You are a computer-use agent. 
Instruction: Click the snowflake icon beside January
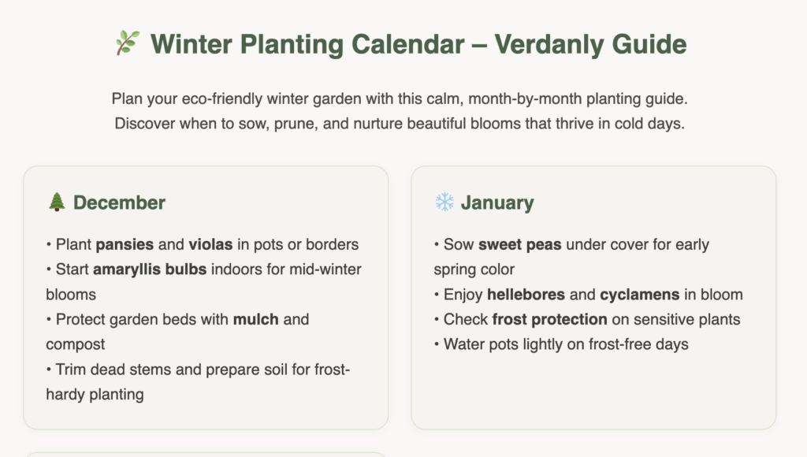click(444, 202)
